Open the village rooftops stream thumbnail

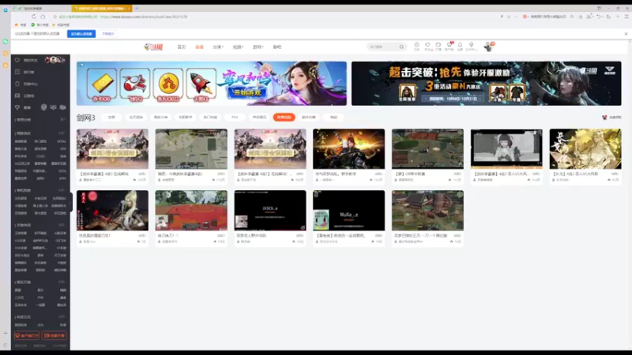coord(427,211)
